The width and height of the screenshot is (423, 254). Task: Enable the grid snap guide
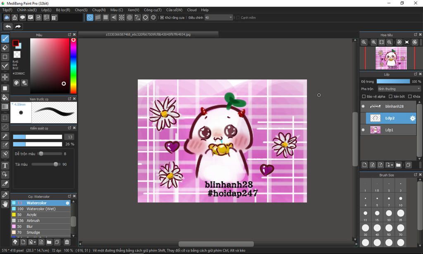click(106, 17)
